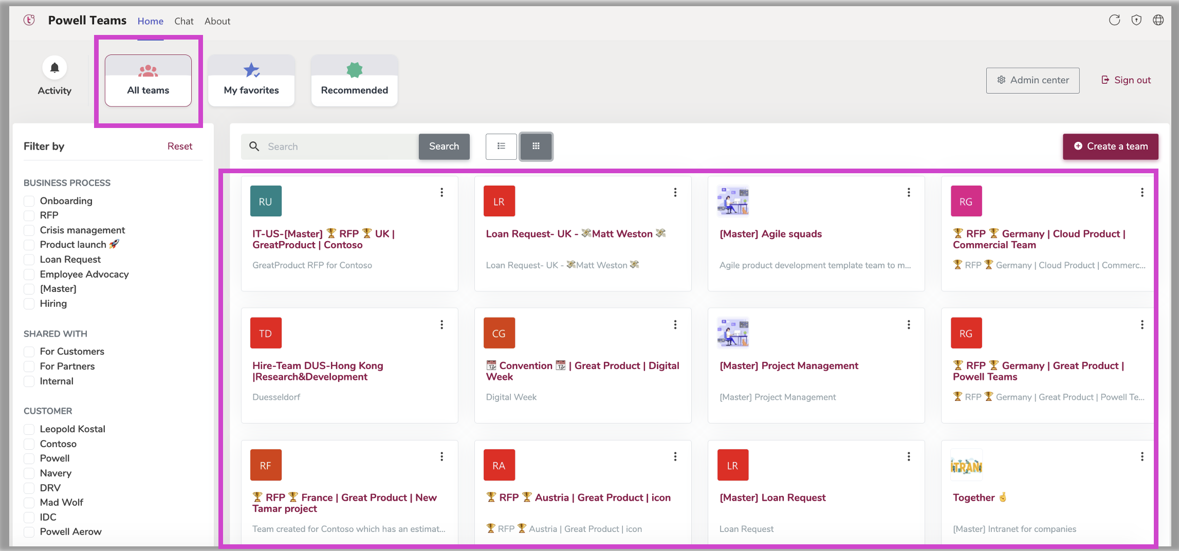Click image avatar of [Master] Agile squads
The image size is (1179, 551).
[733, 201]
